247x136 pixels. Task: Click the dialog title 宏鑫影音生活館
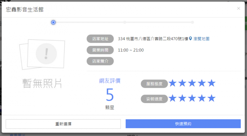click(25, 10)
